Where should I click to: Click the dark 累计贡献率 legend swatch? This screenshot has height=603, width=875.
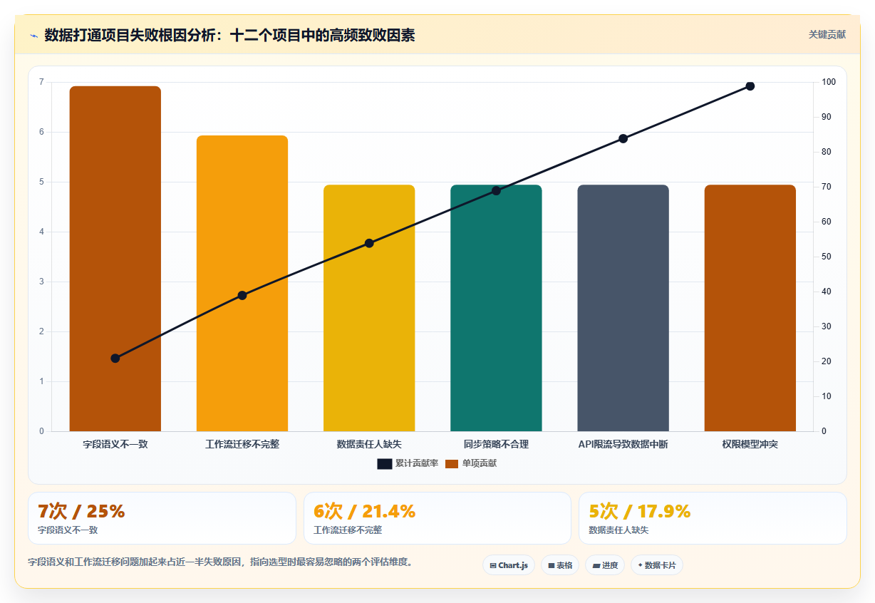click(x=385, y=464)
